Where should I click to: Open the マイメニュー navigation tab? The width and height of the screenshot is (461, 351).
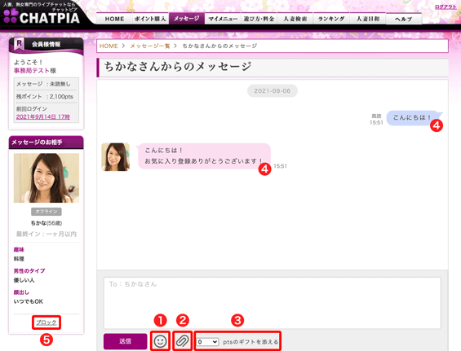click(x=223, y=19)
